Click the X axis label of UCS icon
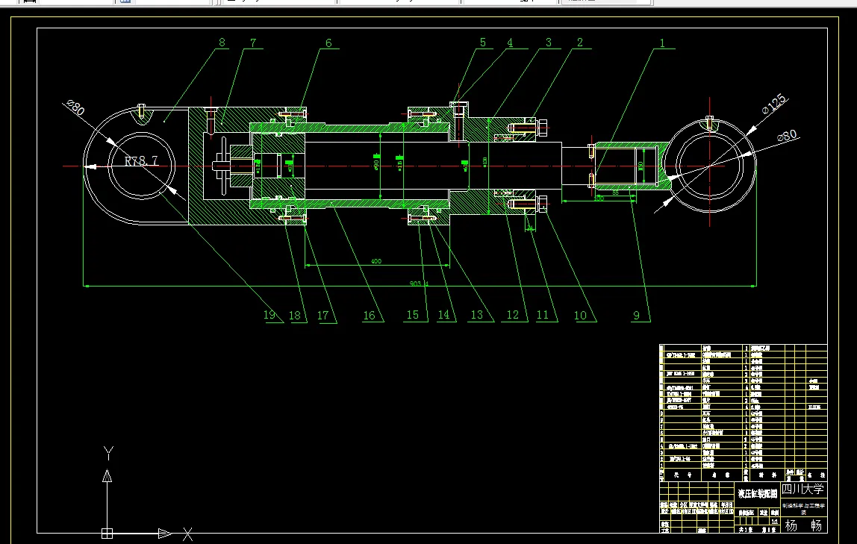This screenshot has height=544, width=857. 187,534
